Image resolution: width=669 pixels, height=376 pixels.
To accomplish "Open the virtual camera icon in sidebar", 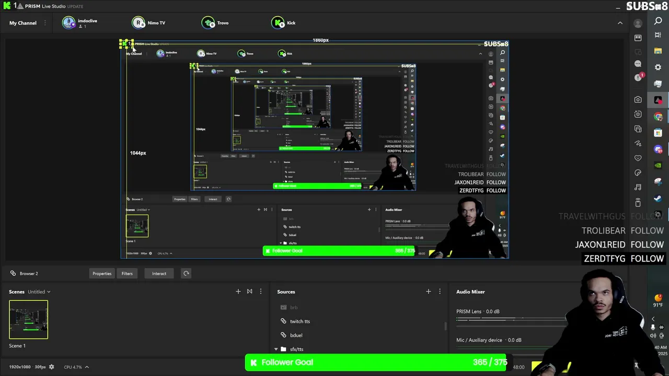I will (x=638, y=114).
